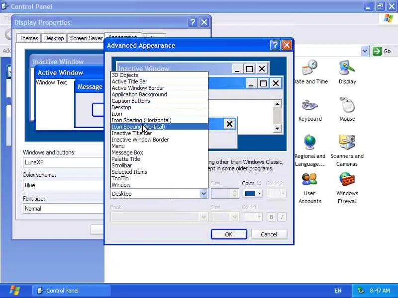Click the Control Panel taskbar button
The image size is (398, 298).
[x=71, y=291]
